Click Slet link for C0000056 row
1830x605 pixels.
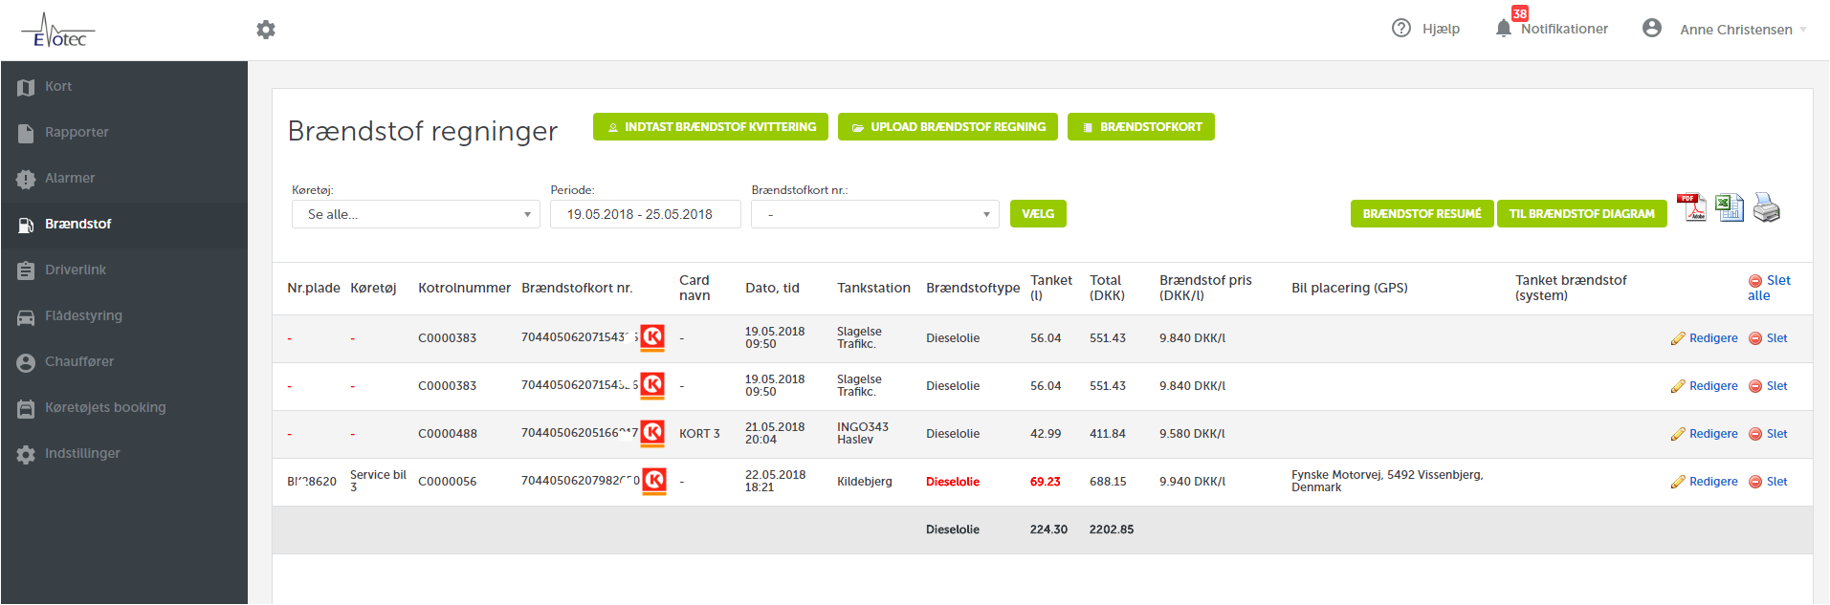tap(1768, 482)
